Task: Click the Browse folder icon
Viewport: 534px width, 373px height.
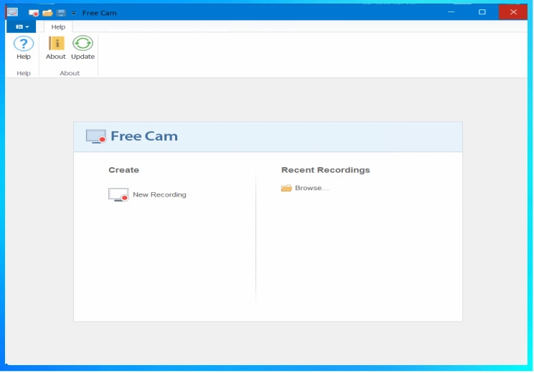Action: [x=286, y=188]
